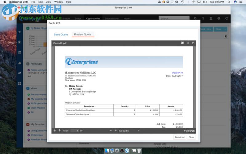Open the help question mark icon
The width and height of the screenshot is (246, 154).
pos(219,18)
